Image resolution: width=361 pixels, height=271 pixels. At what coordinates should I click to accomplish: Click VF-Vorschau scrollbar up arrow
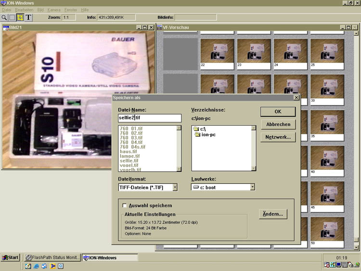point(356,33)
